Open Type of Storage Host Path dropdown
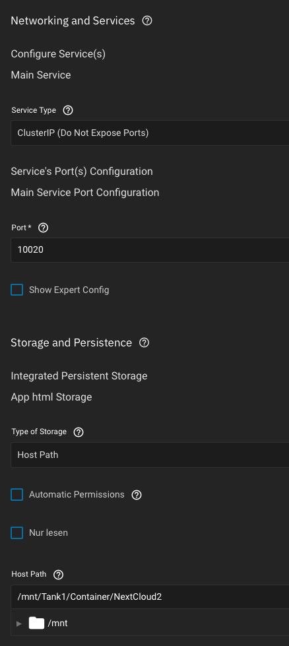Viewport: 289px width, 646px height. click(150, 455)
